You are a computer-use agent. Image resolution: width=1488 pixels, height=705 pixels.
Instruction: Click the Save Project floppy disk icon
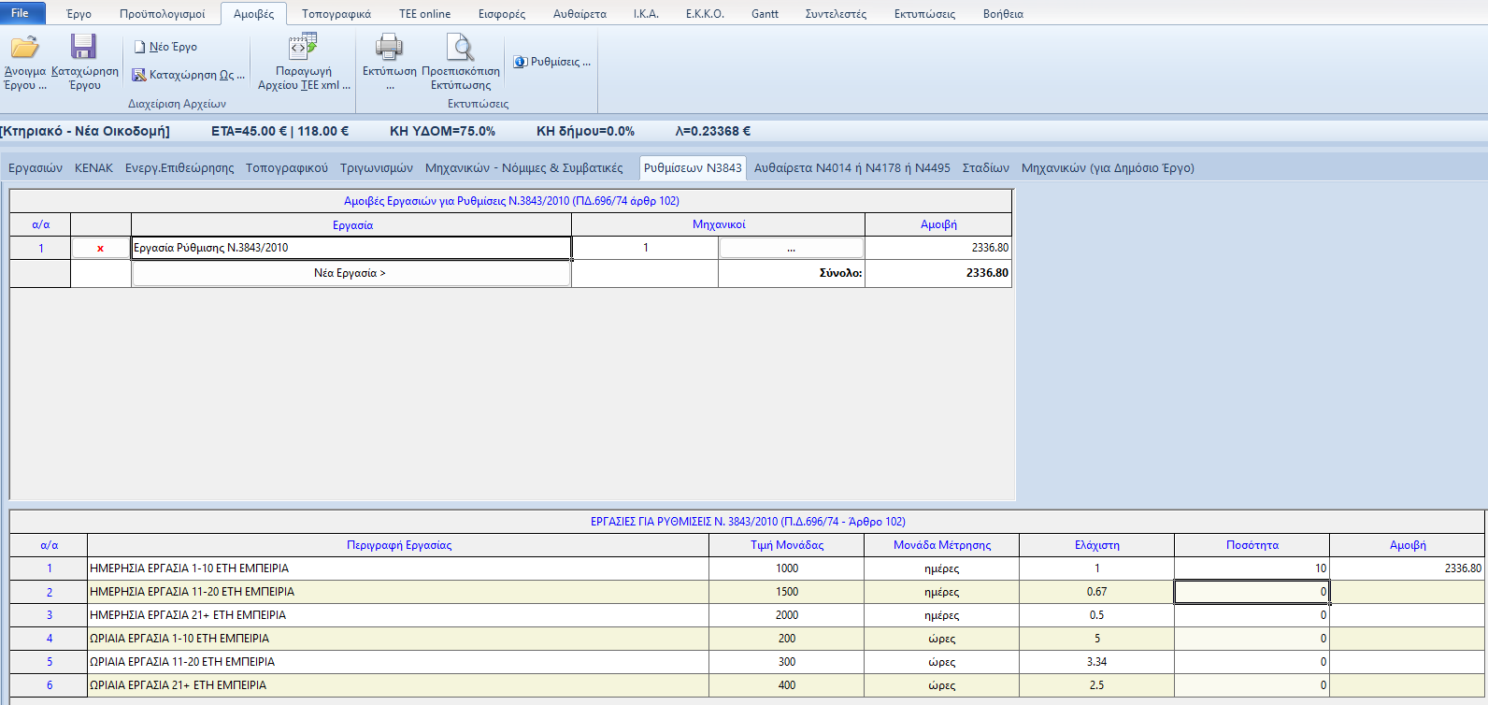click(x=84, y=48)
